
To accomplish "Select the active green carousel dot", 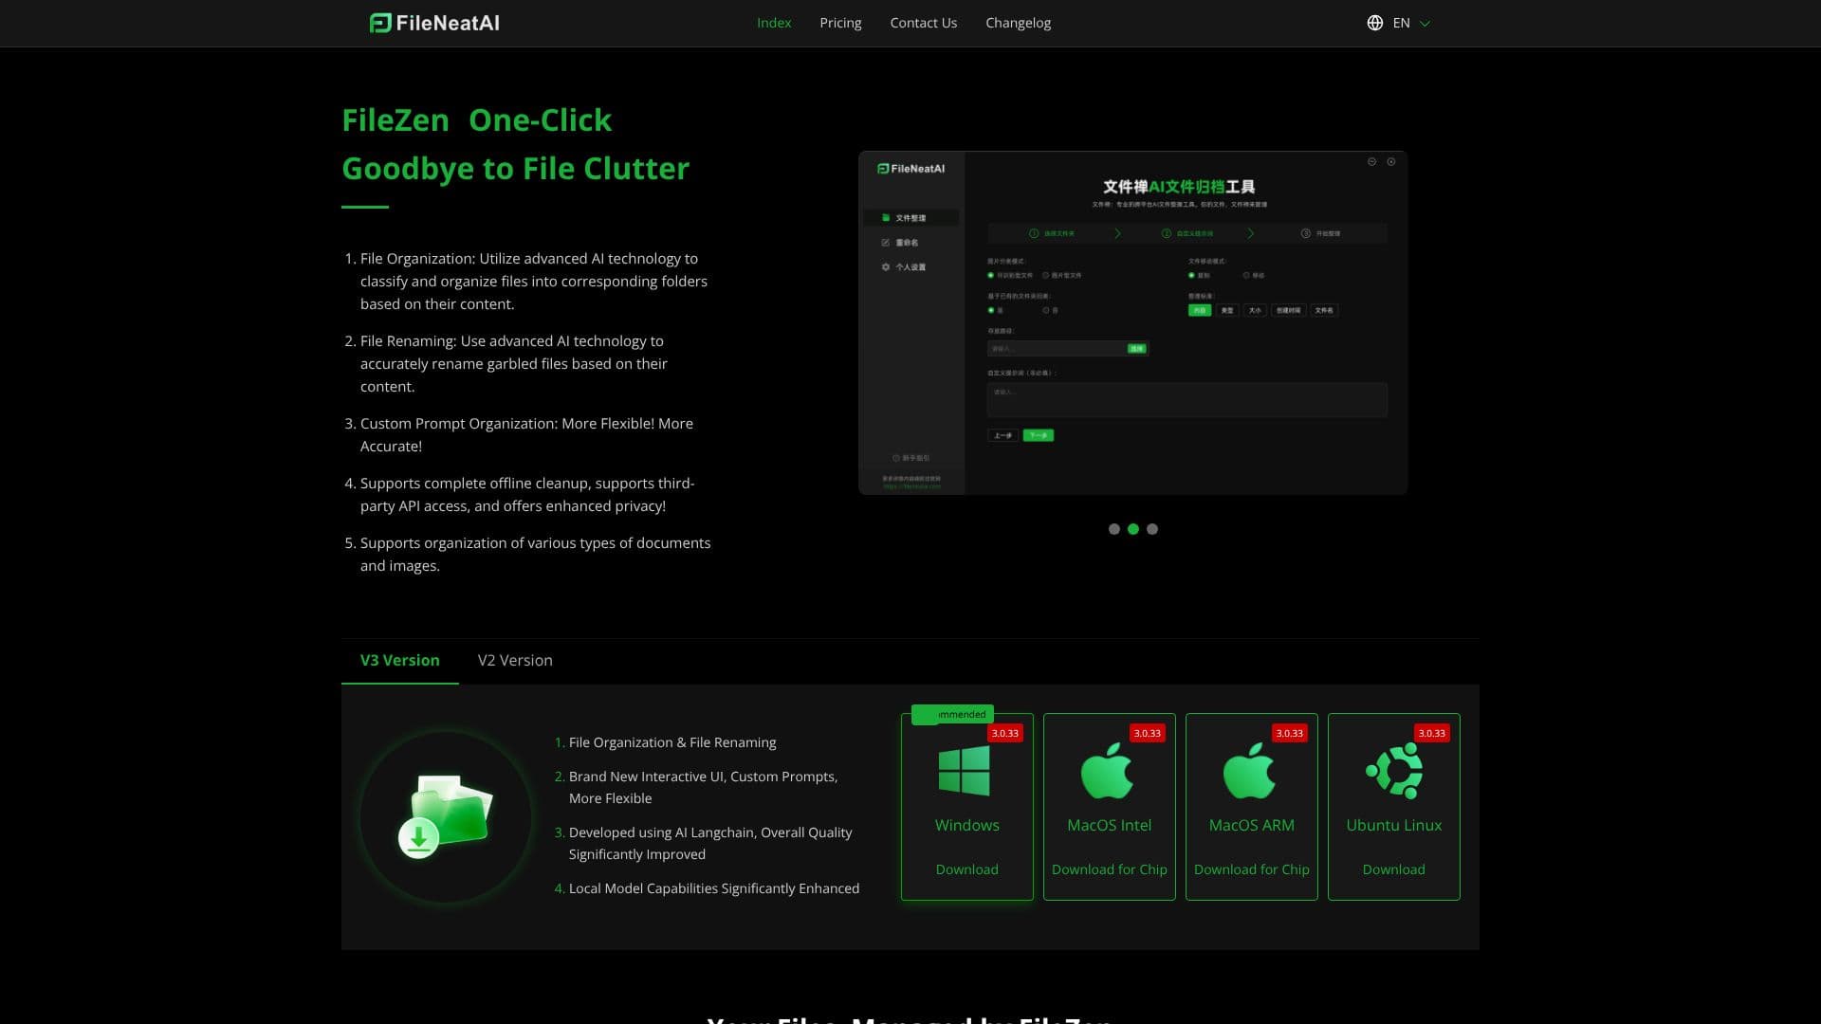I will click(x=1132, y=529).
